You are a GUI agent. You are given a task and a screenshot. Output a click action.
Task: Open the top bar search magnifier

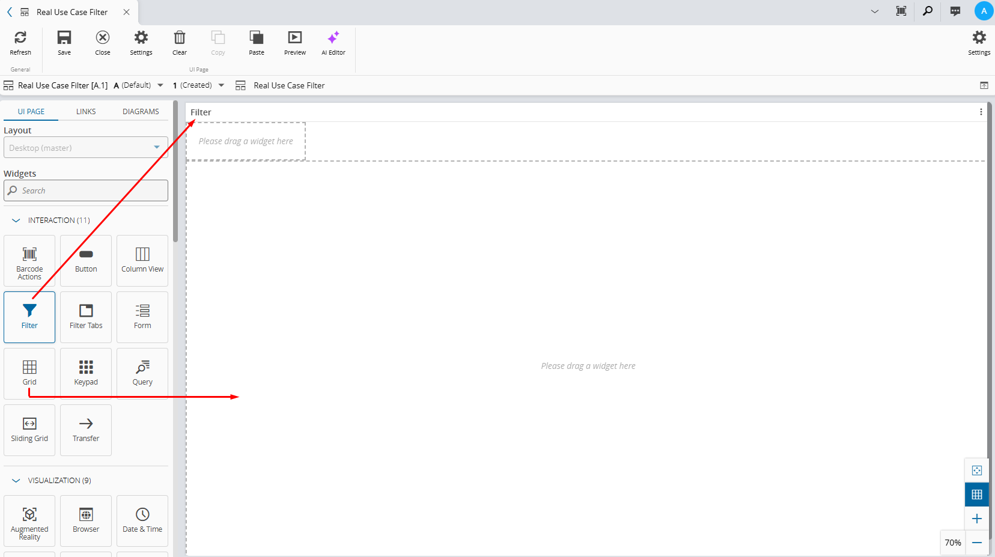[928, 11]
